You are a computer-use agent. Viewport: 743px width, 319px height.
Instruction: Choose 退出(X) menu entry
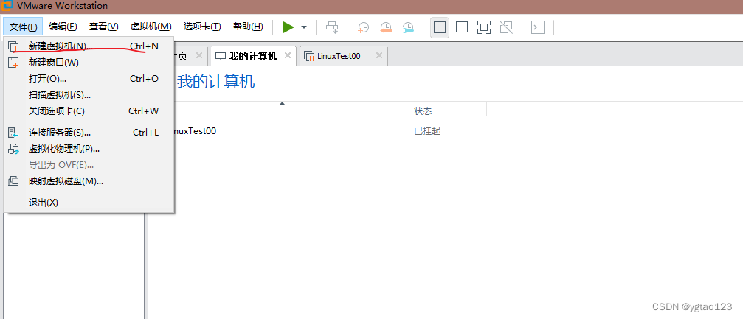pyautogui.click(x=89, y=203)
